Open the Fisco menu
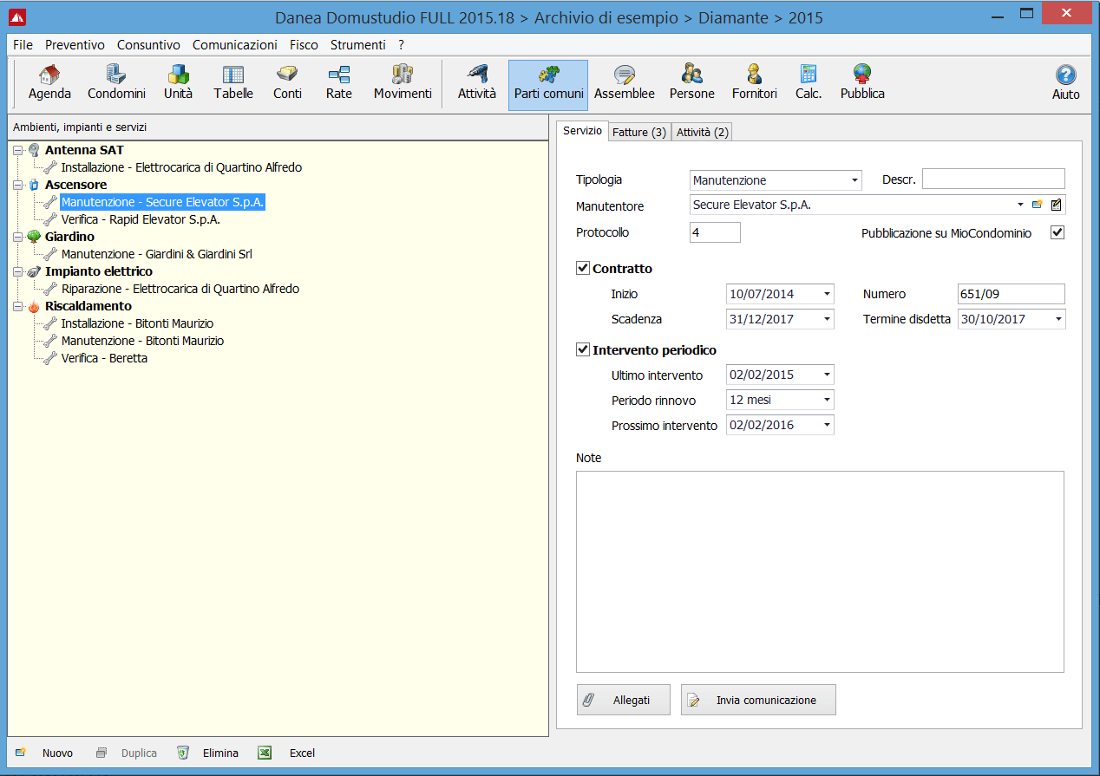The width and height of the screenshot is (1100, 776). tap(304, 44)
